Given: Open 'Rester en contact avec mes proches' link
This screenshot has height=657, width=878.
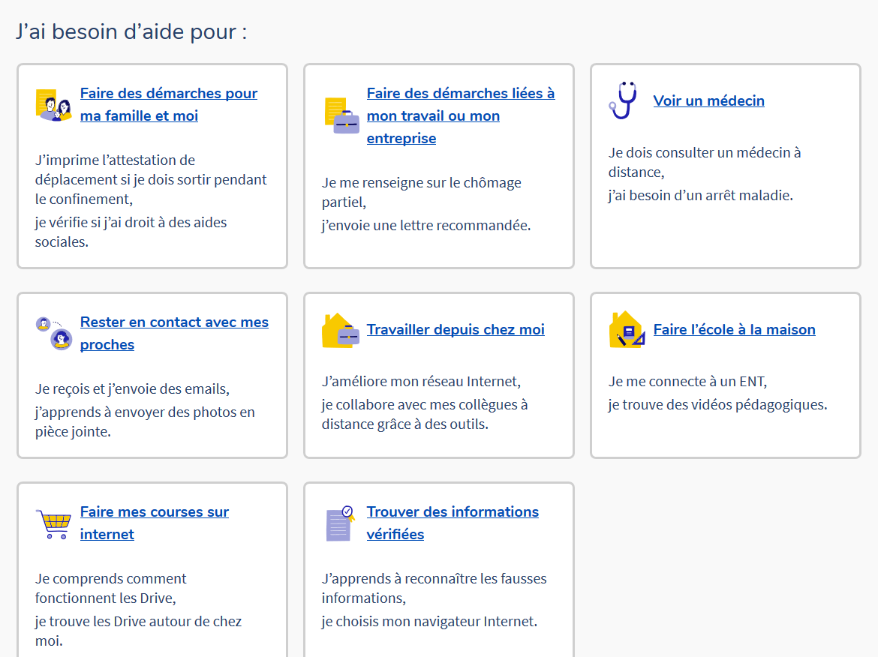Looking at the screenshot, I should pos(174,334).
